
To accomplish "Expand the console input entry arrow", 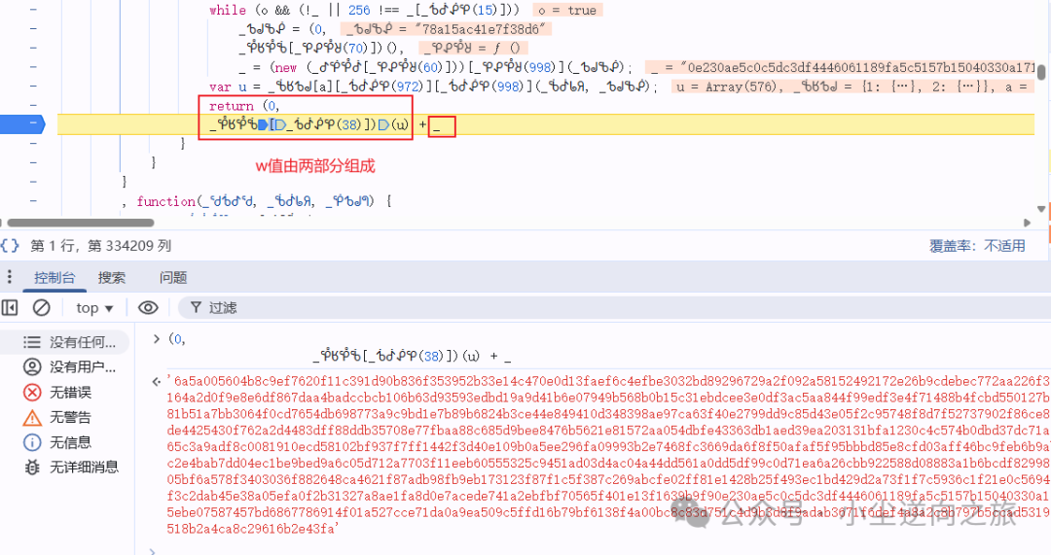I will tap(156, 339).
